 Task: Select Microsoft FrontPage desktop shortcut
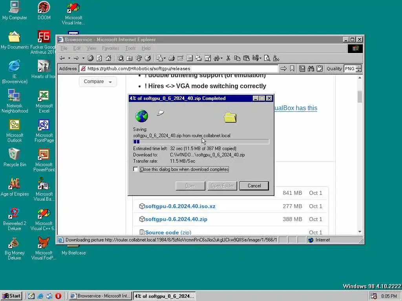(x=44, y=131)
